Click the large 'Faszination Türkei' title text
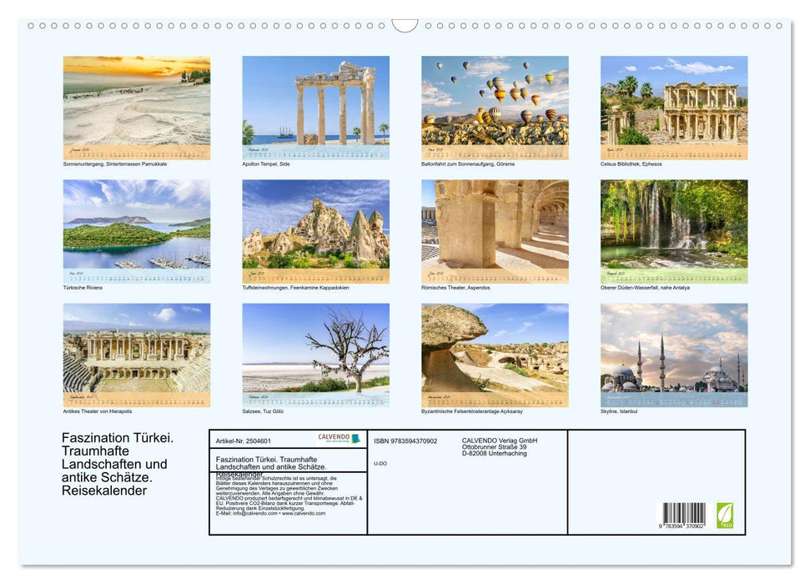This screenshot has height=584, width=810. tap(118, 464)
